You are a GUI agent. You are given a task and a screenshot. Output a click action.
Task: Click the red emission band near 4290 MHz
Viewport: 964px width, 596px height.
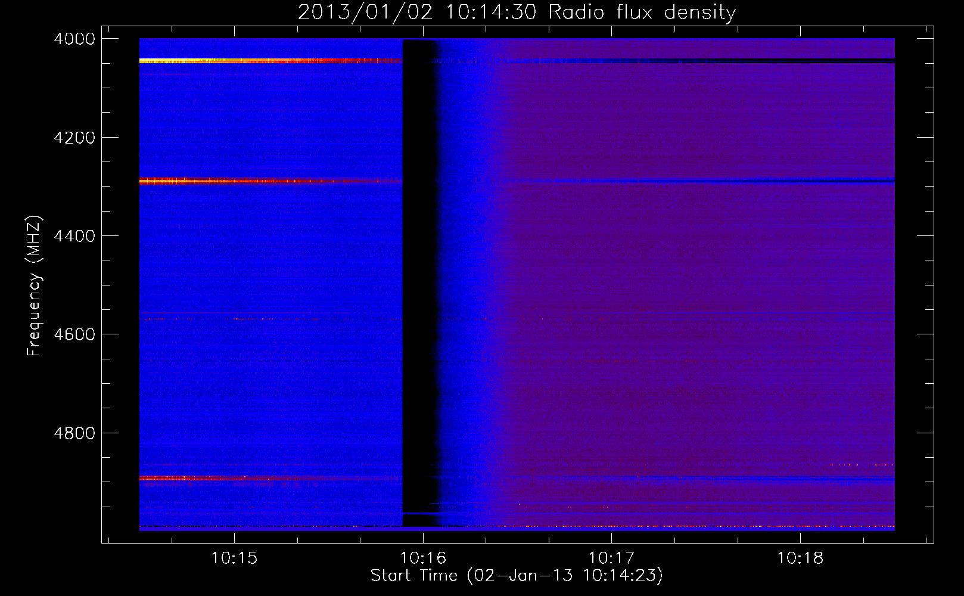[270, 181]
